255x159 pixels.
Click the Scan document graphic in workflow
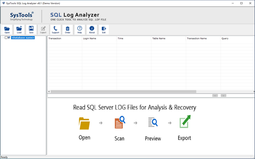click(120, 122)
